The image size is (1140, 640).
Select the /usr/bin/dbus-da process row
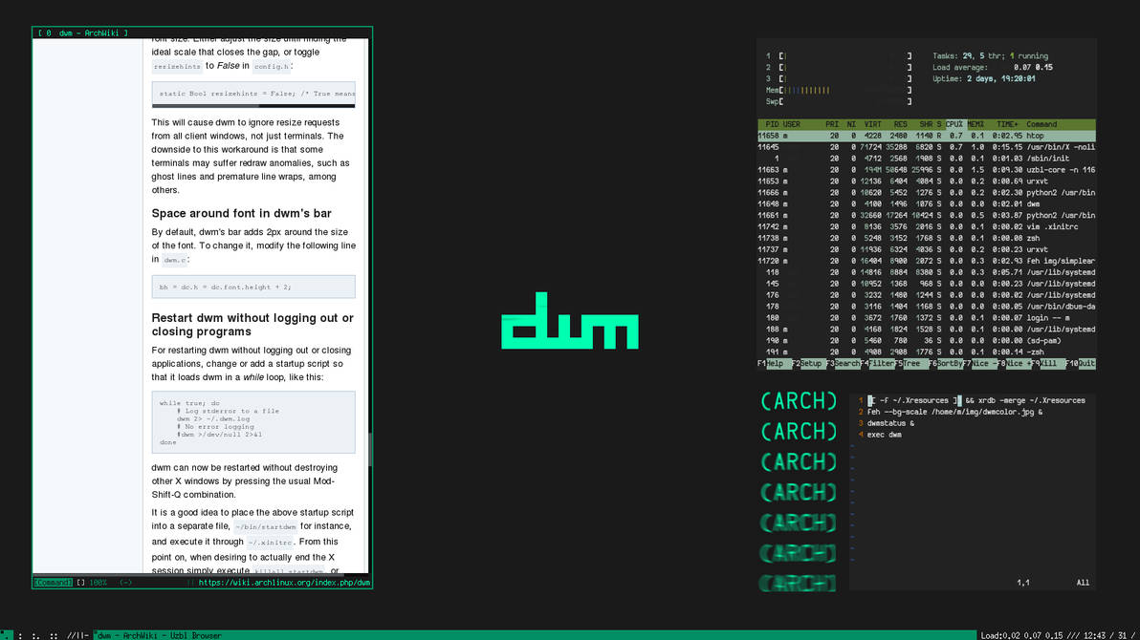point(926,307)
